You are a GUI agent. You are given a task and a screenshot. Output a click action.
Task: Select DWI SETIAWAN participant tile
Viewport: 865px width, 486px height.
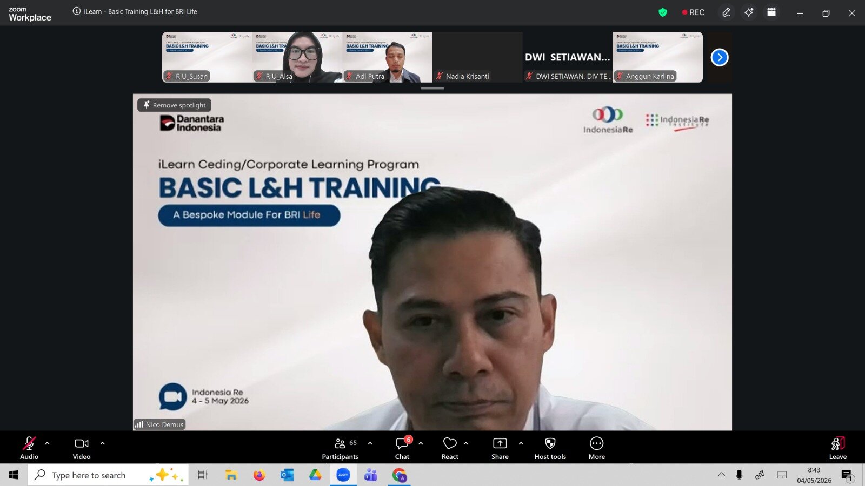tap(568, 57)
